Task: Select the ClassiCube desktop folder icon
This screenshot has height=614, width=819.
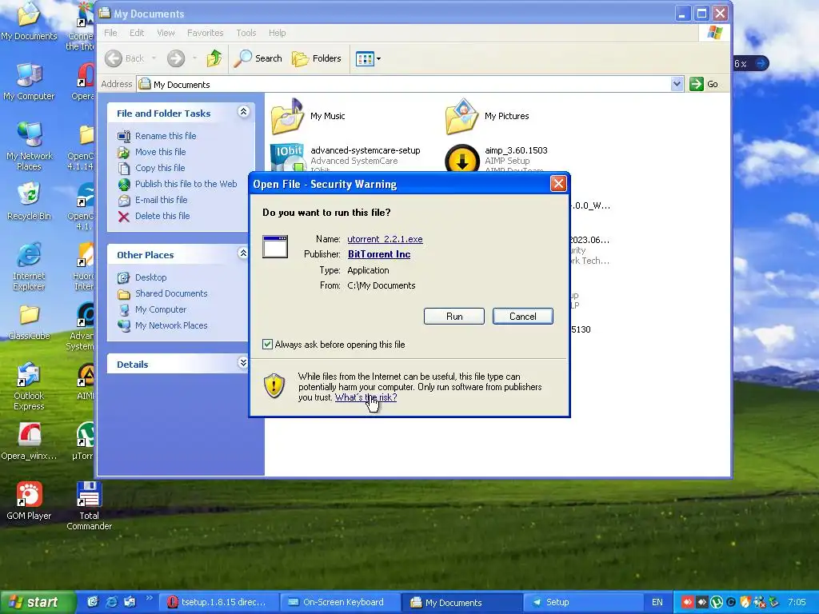Action: tap(29, 314)
